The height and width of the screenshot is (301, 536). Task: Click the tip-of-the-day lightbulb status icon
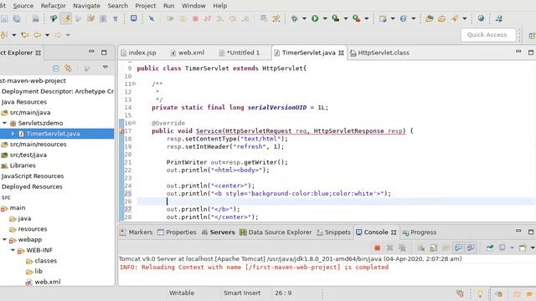point(480,293)
